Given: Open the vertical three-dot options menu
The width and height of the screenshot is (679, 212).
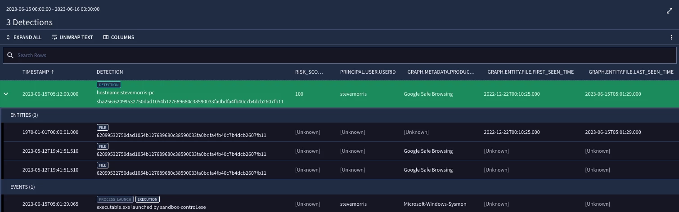Looking at the screenshot, I should (671, 37).
